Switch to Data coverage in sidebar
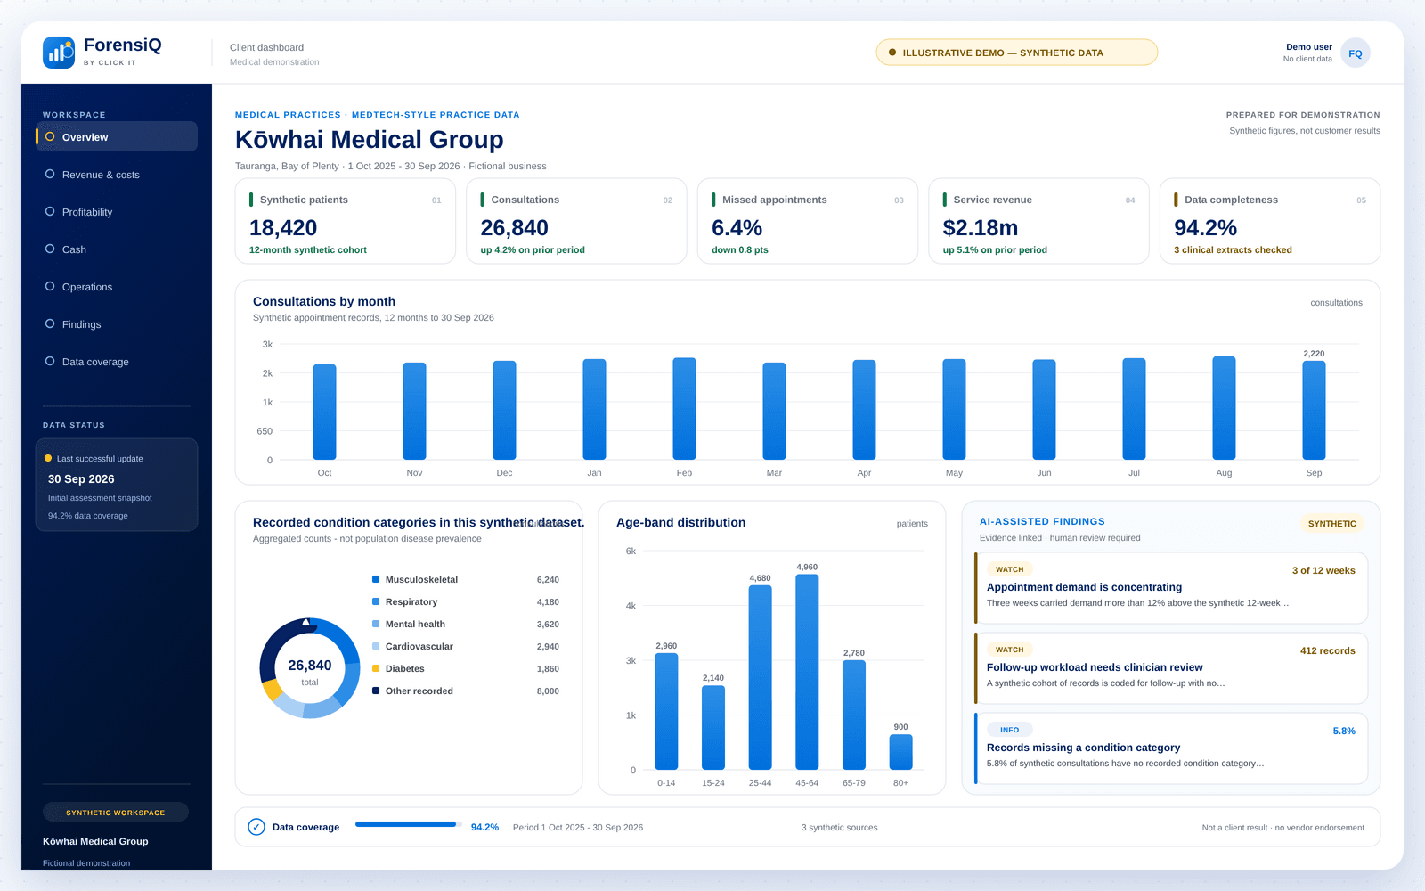The height and width of the screenshot is (891, 1425). pos(117,361)
